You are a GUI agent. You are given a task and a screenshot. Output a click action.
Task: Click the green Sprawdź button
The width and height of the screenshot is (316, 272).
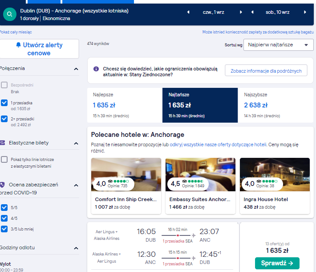[x=277, y=263]
